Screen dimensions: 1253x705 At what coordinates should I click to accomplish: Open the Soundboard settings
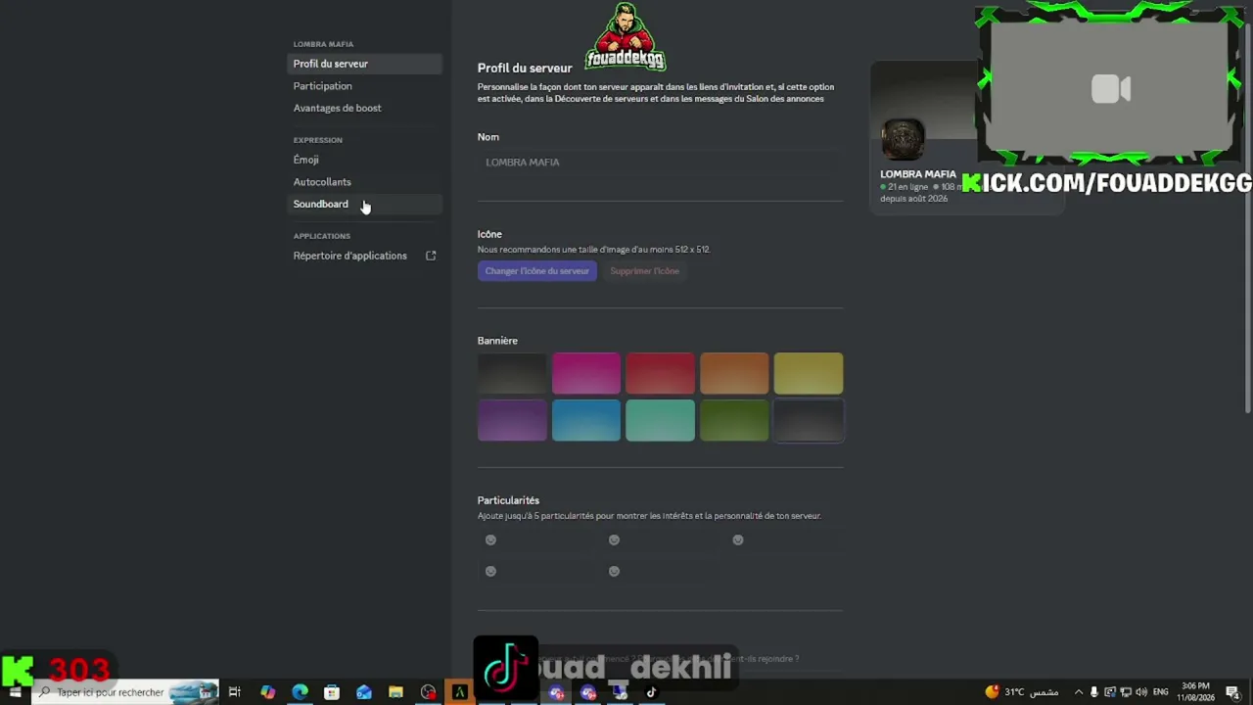(365, 204)
